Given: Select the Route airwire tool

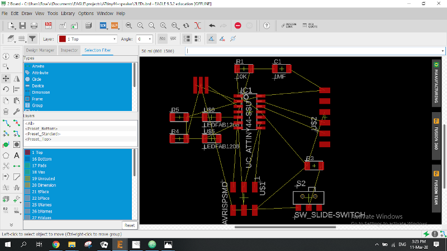Looking at the screenshot, I should (6, 123).
